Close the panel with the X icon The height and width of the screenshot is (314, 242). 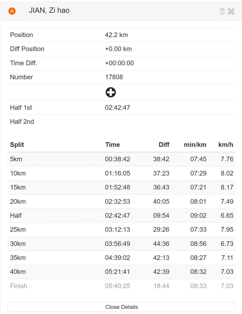coord(231,11)
